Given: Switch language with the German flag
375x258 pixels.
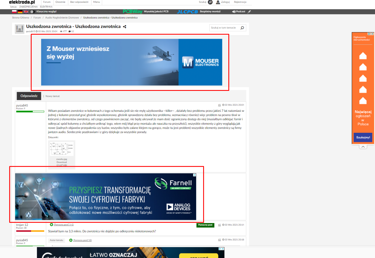Looking at the screenshot, I should [x=20, y=11].
